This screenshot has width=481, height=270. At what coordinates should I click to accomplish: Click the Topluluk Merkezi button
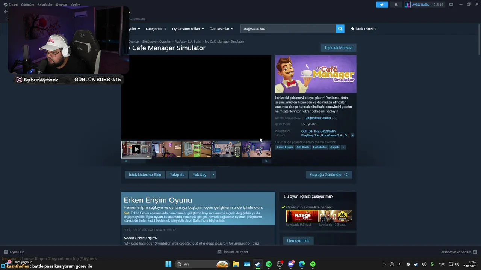pos(338,48)
